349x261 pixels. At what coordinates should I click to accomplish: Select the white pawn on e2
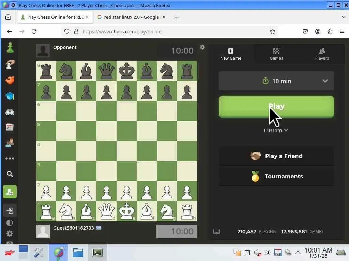(126, 191)
